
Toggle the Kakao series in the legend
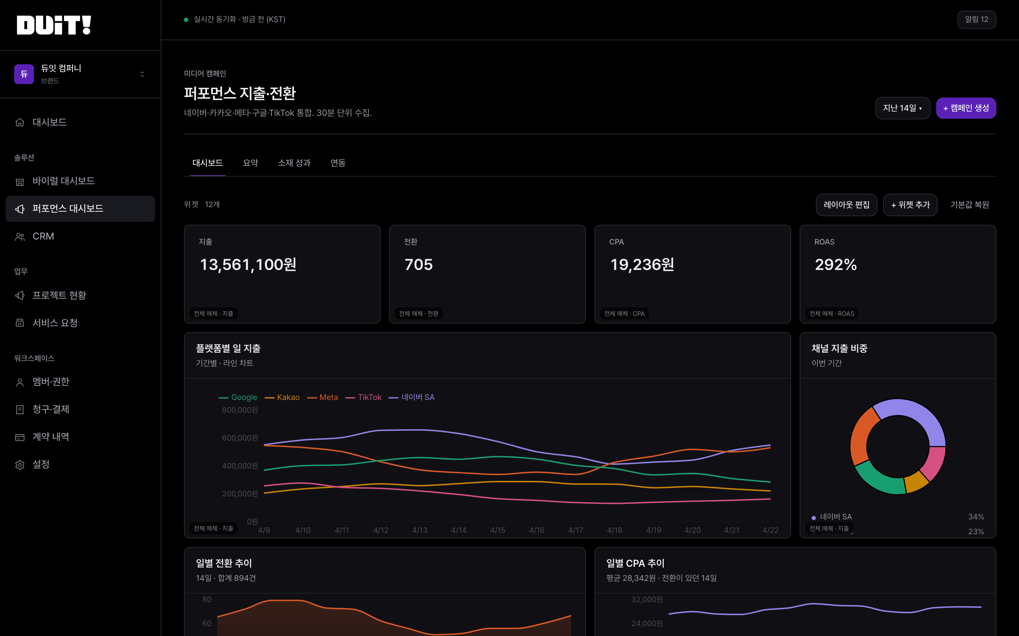point(282,397)
